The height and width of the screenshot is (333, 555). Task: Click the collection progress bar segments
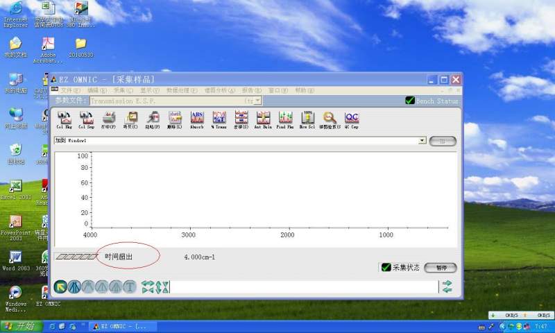click(x=76, y=257)
